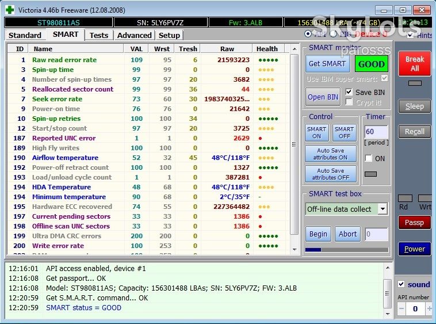Uncheck the Save BIN checkbox
The width and height of the screenshot is (436, 324).
click(x=349, y=92)
